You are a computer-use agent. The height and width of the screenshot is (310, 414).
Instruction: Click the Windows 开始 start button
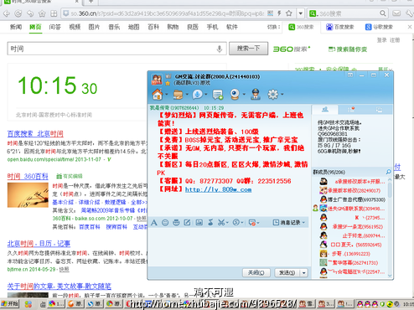point(10,304)
